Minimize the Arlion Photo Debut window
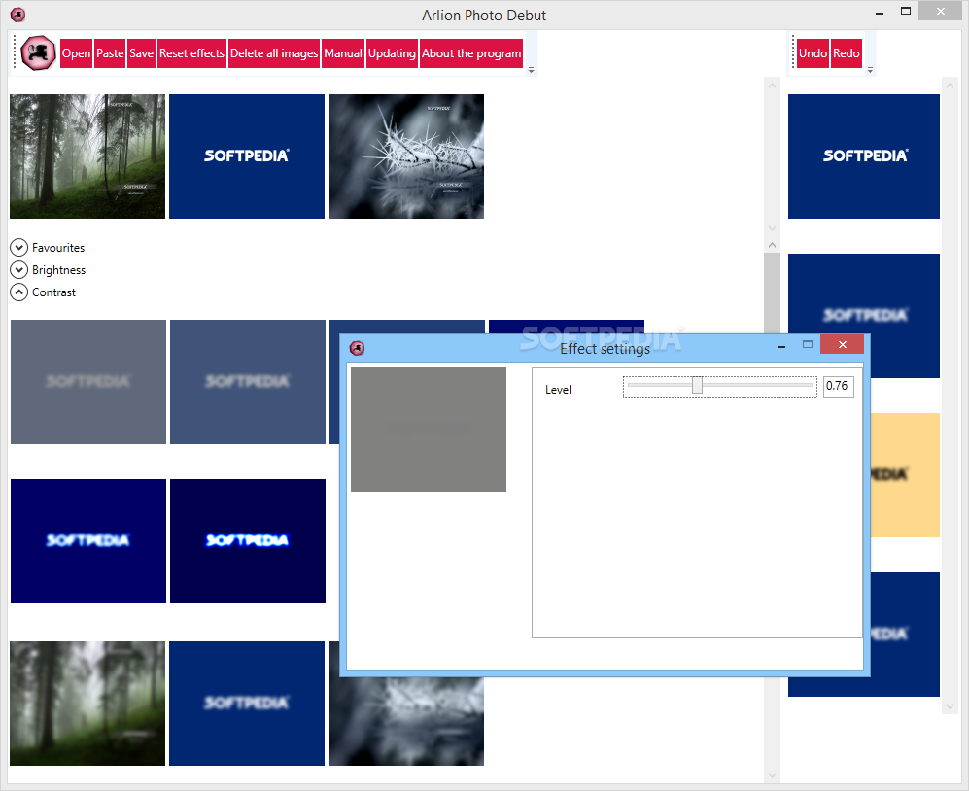Image resolution: width=969 pixels, height=791 pixels. coord(880,13)
